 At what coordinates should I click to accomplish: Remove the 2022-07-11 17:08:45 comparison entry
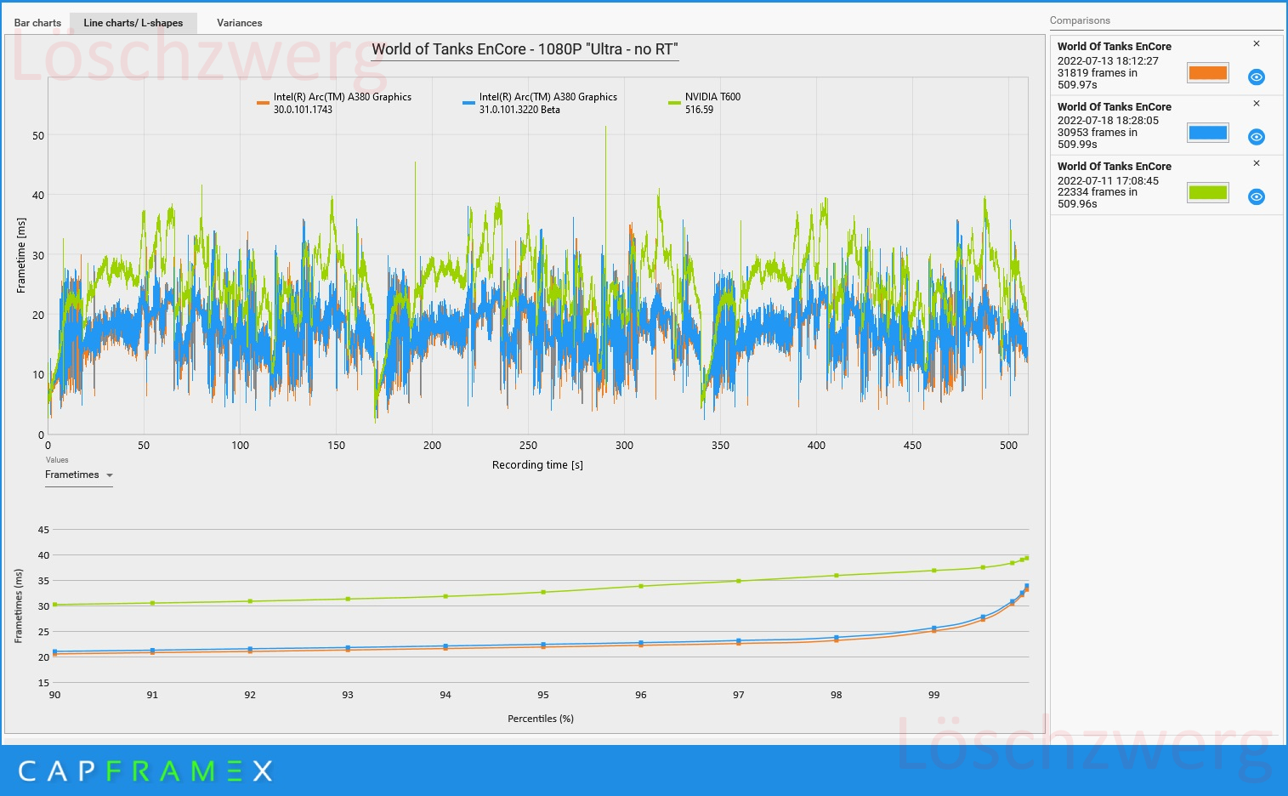tap(1257, 163)
